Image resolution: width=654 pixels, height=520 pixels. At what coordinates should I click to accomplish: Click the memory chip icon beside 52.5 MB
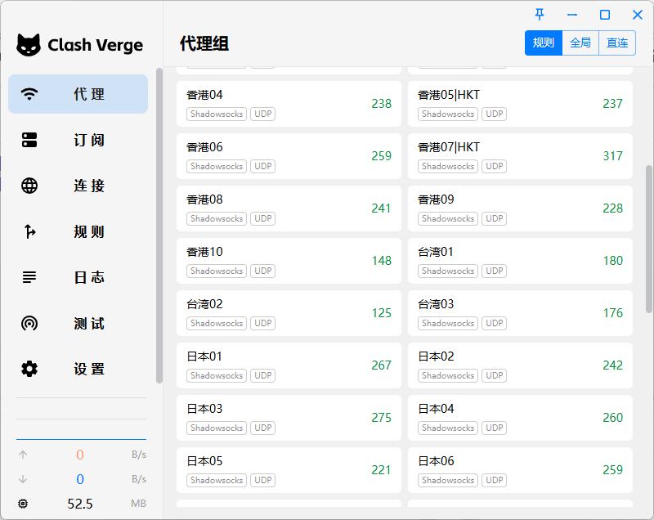pyautogui.click(x=23, y=504)
